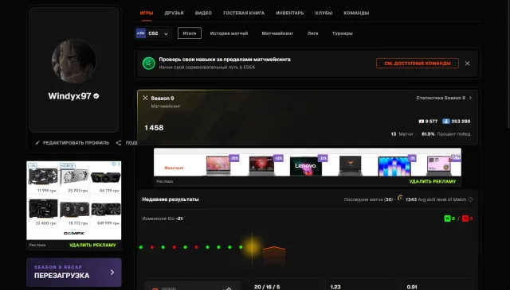The width and height of the screenshot is (510, 290).
Task: Go to ГОСТЕВАЯ КНИГА tab
Action: (244, 13)
